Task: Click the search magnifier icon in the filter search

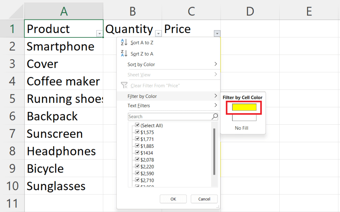Action: (x=215, y=116)
